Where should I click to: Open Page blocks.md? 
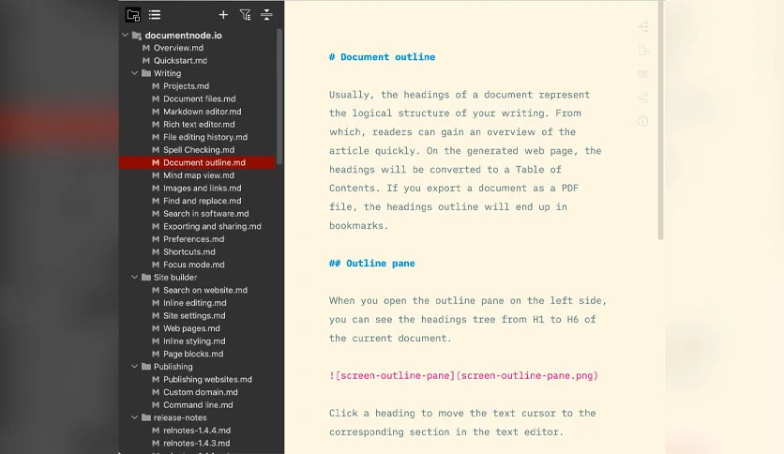[x=193, y=354]
